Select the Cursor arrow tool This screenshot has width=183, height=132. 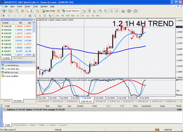point(4,16)
